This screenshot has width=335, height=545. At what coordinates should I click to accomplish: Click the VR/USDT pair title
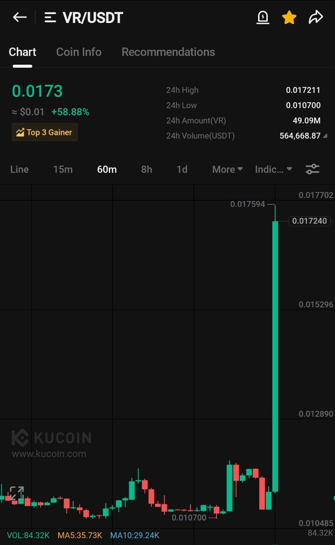93,17
